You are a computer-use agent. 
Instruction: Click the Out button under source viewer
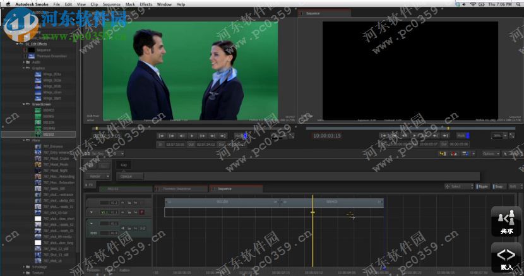[x=191, y=145]
